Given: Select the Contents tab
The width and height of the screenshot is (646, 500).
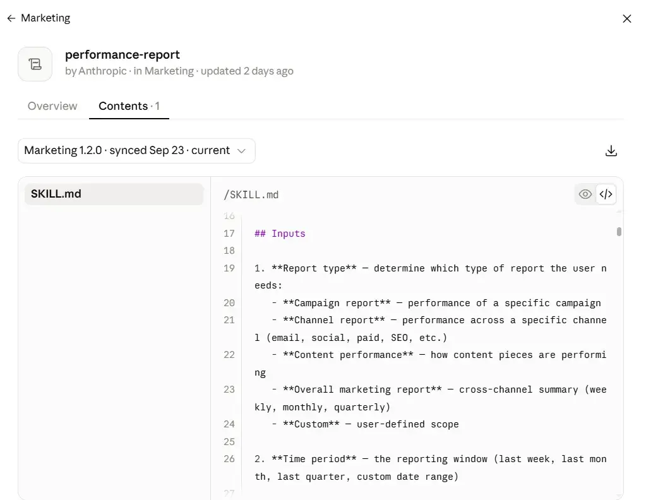Looking at the screenshot, I should click(x=129, y=106).
